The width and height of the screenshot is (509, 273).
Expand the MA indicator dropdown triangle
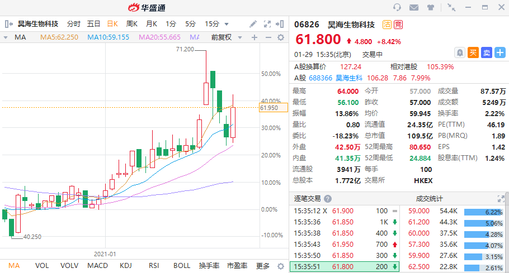click(x=6, y=37)
